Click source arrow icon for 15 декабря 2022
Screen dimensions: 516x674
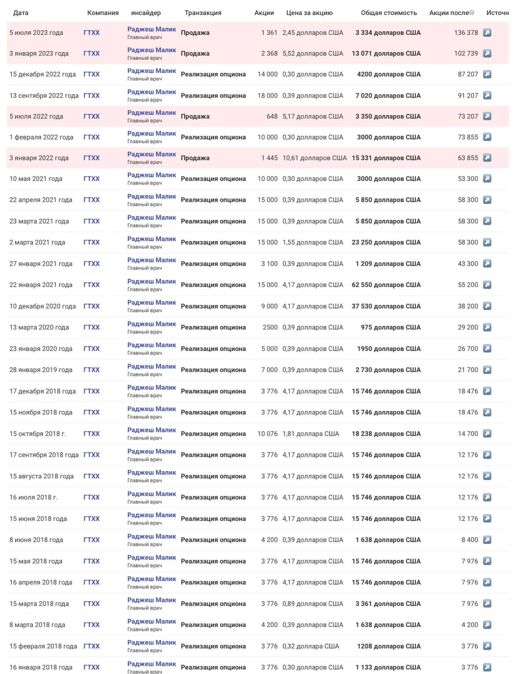pos(487,74)
